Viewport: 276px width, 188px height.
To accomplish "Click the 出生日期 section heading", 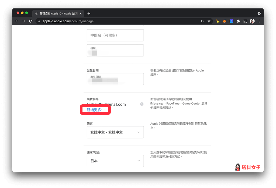I will coord(93,70).
